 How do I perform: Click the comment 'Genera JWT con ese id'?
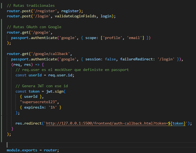(42, 86)
